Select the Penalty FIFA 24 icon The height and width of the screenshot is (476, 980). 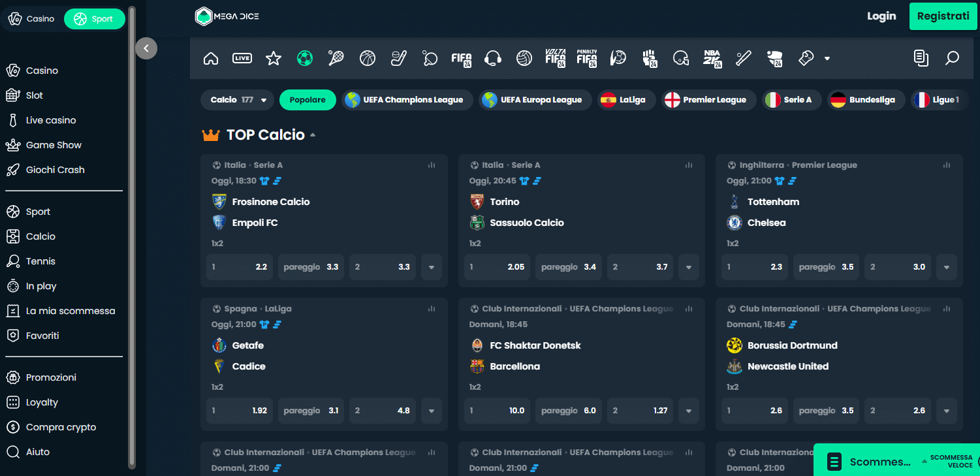tap(587, 59)
